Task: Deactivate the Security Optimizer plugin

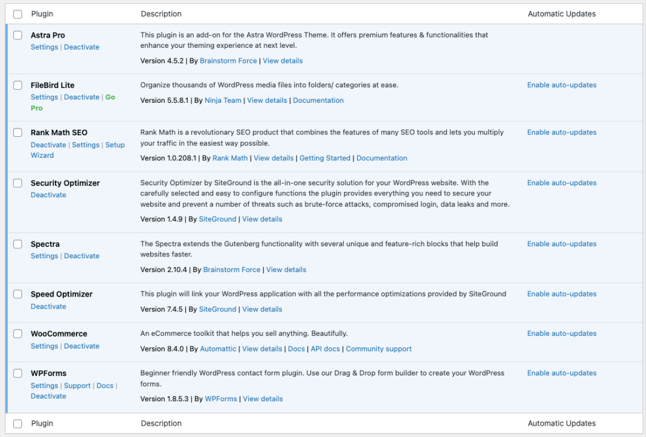Action: tap(48, 195)
